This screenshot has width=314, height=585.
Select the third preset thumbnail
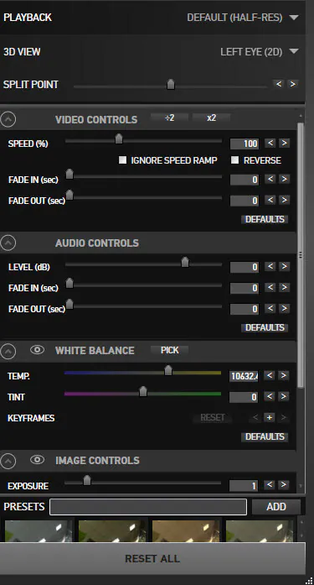(x=186, y=531)
